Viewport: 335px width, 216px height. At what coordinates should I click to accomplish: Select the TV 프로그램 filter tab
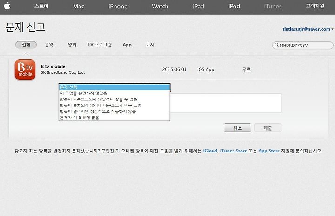point(100,45)
